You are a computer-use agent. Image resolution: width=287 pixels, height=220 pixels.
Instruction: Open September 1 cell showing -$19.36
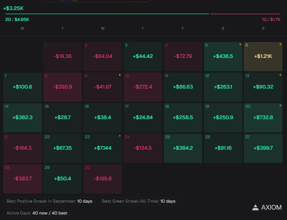[x=63, y=57]
